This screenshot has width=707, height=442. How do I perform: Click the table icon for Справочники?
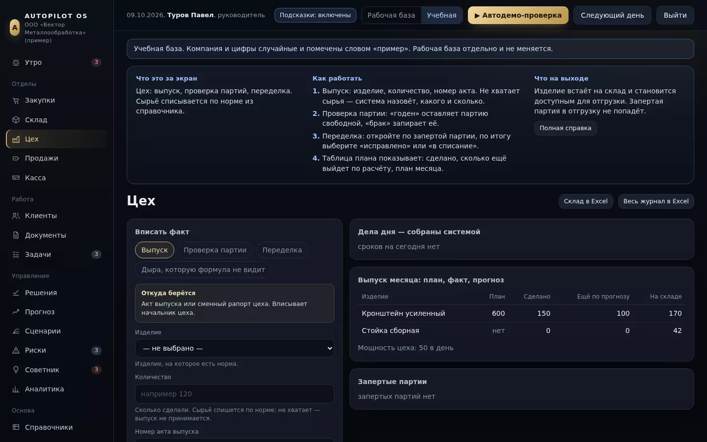(x=16, y=427)
